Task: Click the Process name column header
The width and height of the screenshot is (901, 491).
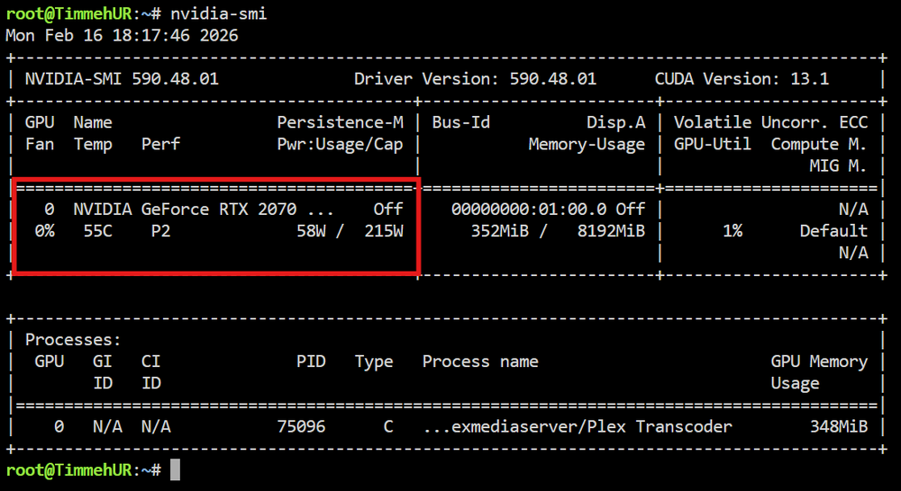Action: point(480,362)
